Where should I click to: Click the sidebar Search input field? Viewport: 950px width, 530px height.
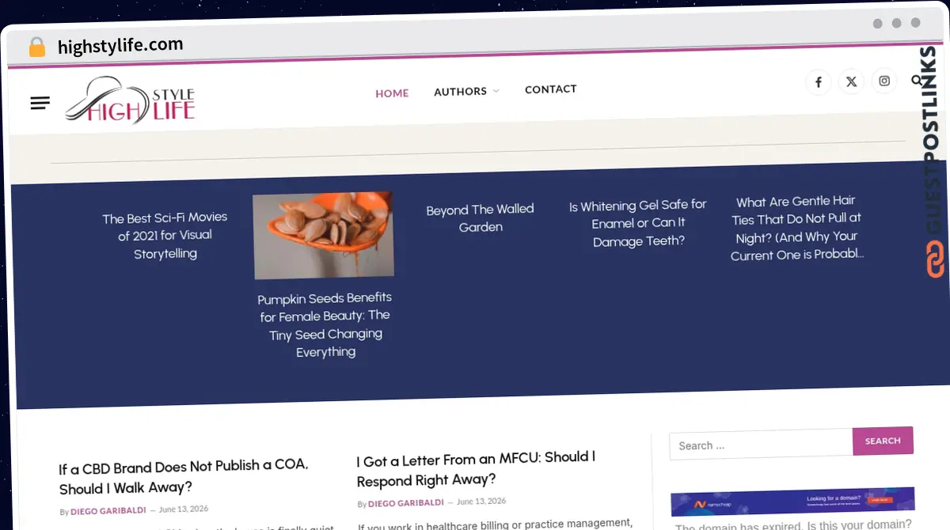click(761, 445)
